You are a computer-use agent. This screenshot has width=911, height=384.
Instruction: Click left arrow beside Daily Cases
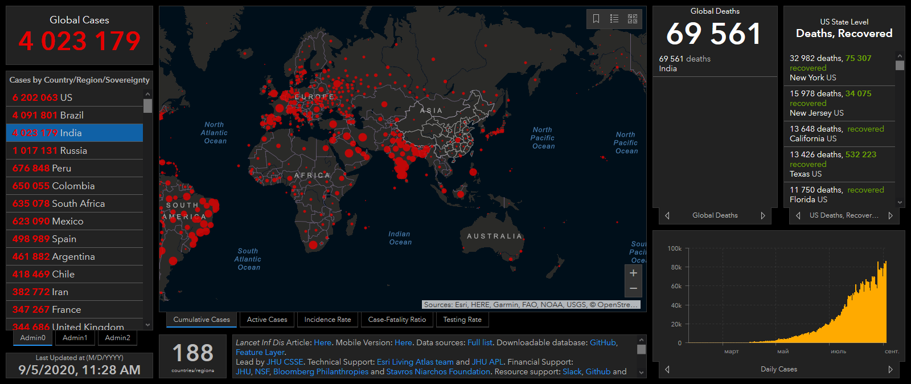667,369
